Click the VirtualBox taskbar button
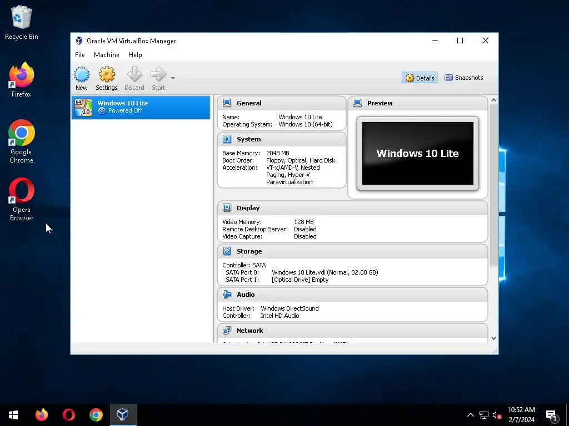569x426 pixels. [x=123, y=415]
